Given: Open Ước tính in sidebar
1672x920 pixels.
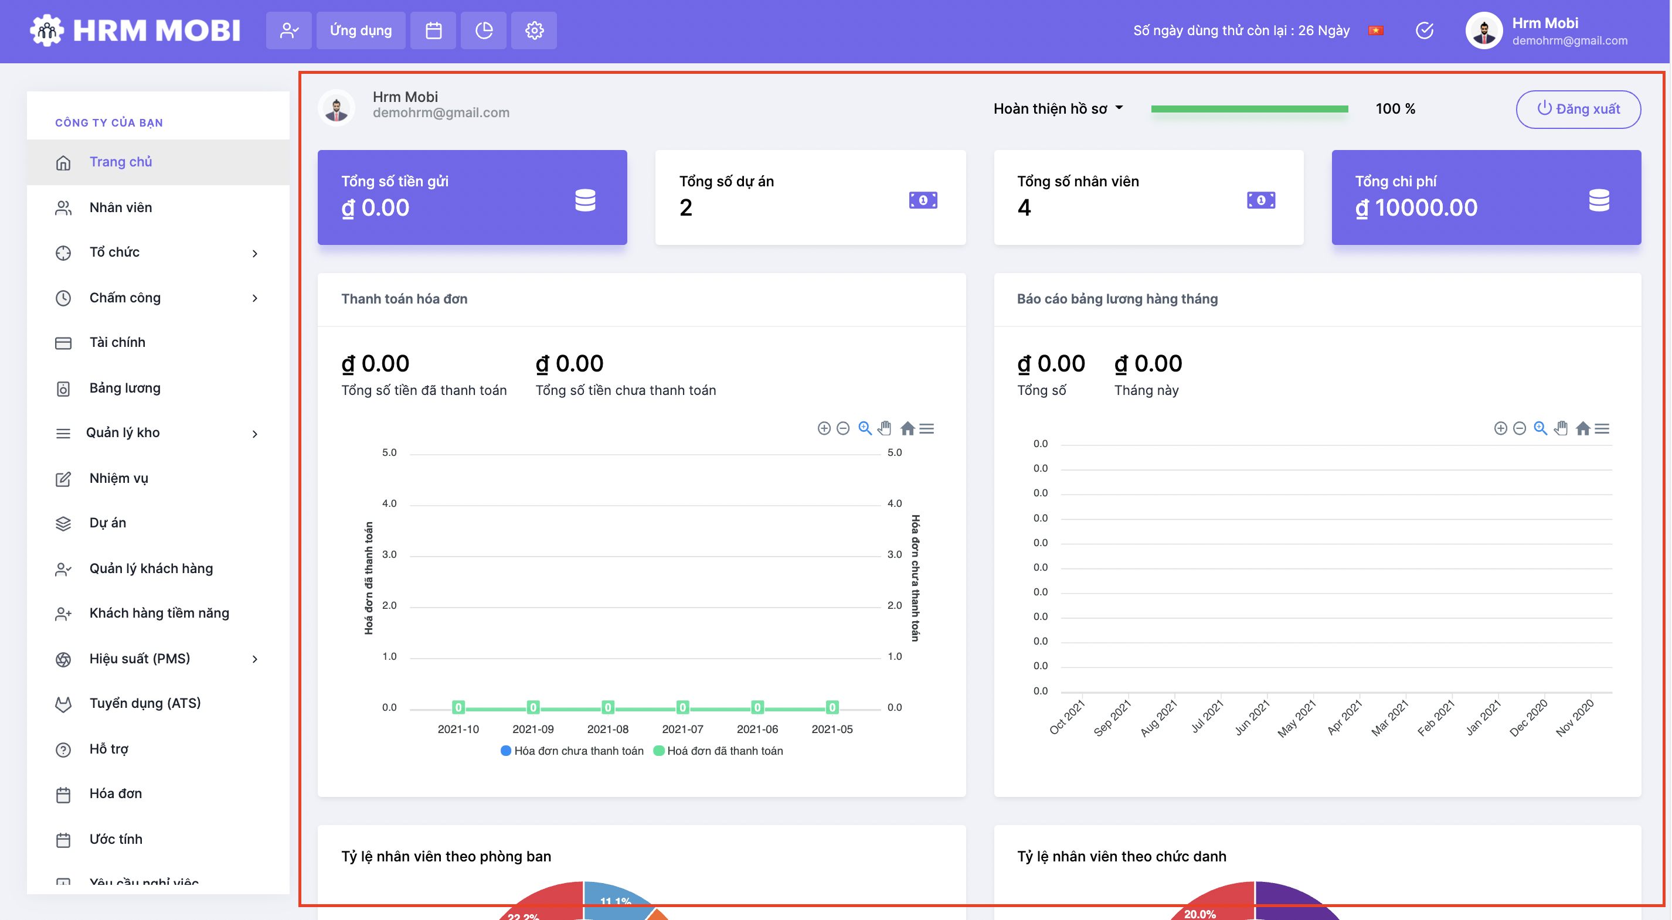Looking at the screenshot, I should [x=158, y=839].
